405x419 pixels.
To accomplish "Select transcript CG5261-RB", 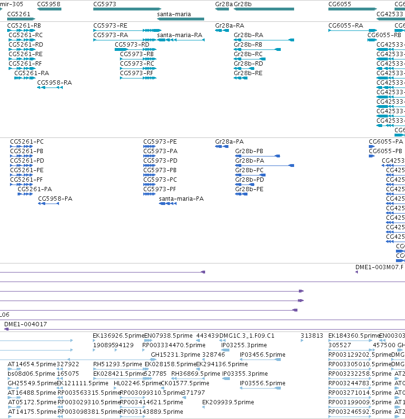I will 21,30.
